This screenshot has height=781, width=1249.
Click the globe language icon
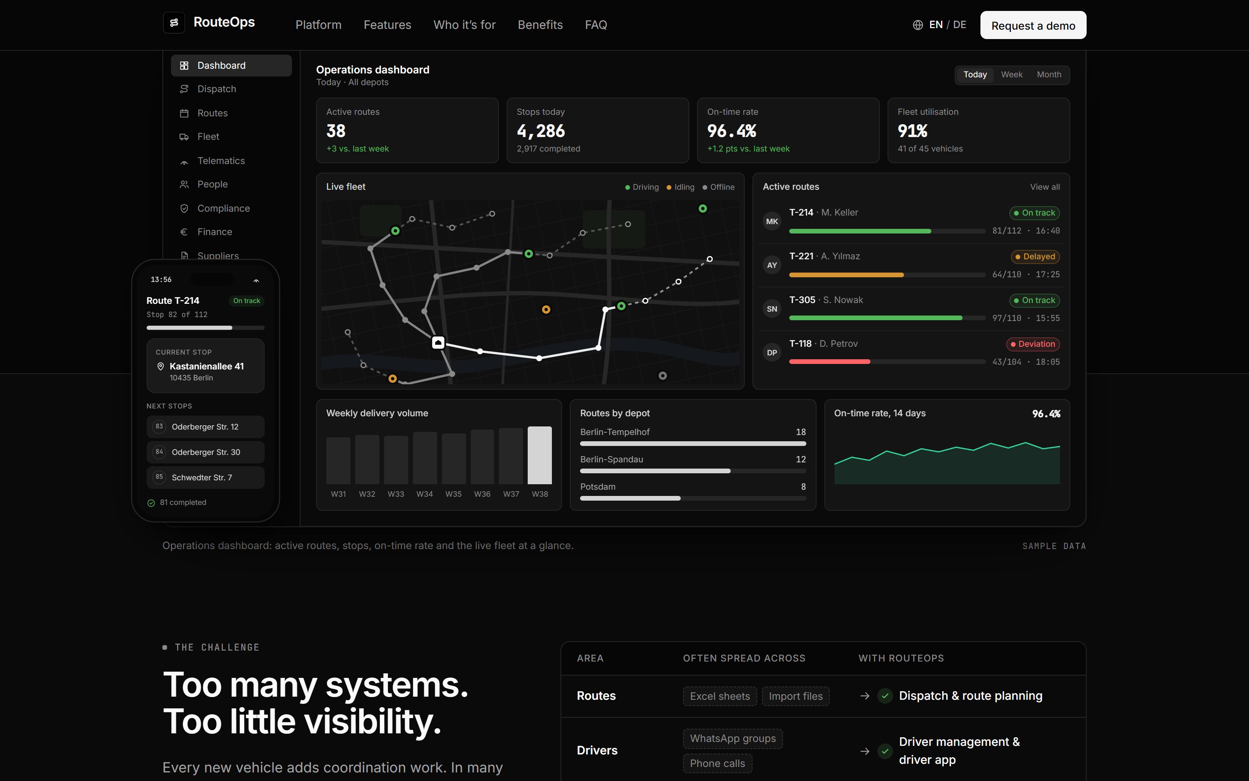point(918,25)
